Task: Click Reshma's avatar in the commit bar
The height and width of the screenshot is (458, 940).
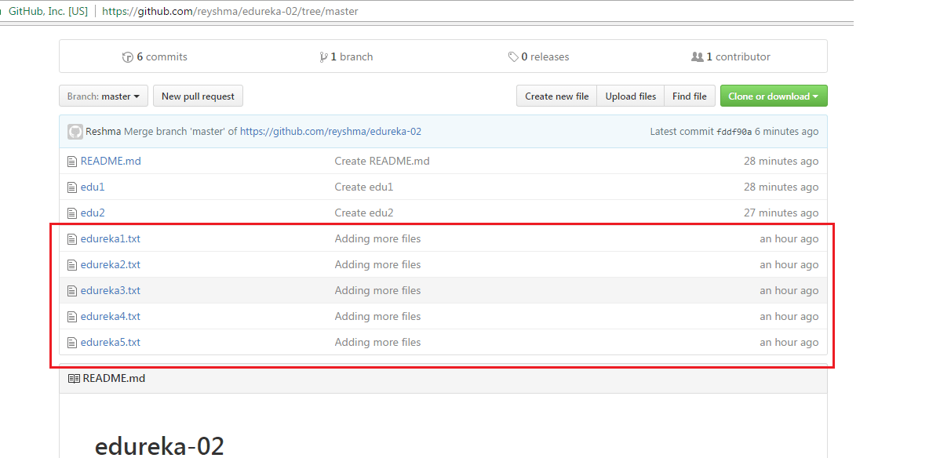Action: (x=75, y=132)
